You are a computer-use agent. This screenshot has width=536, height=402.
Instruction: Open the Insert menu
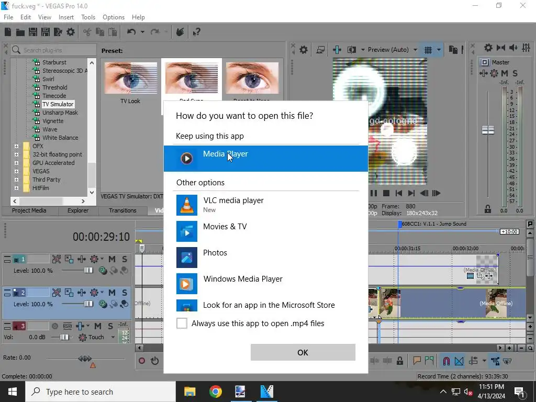point(66,17)
